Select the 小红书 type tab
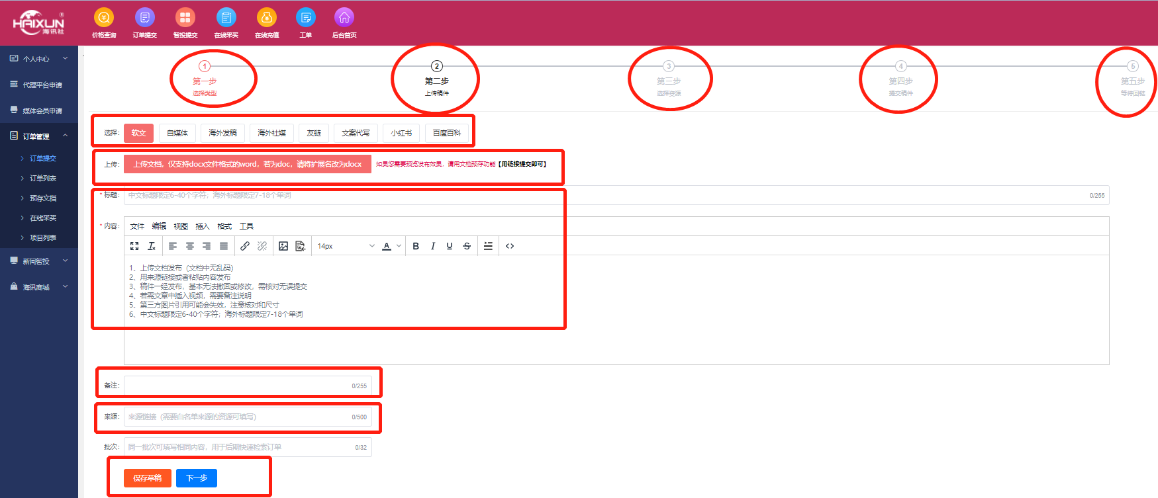The image size is (1158, 498). [x=401, y=133]
